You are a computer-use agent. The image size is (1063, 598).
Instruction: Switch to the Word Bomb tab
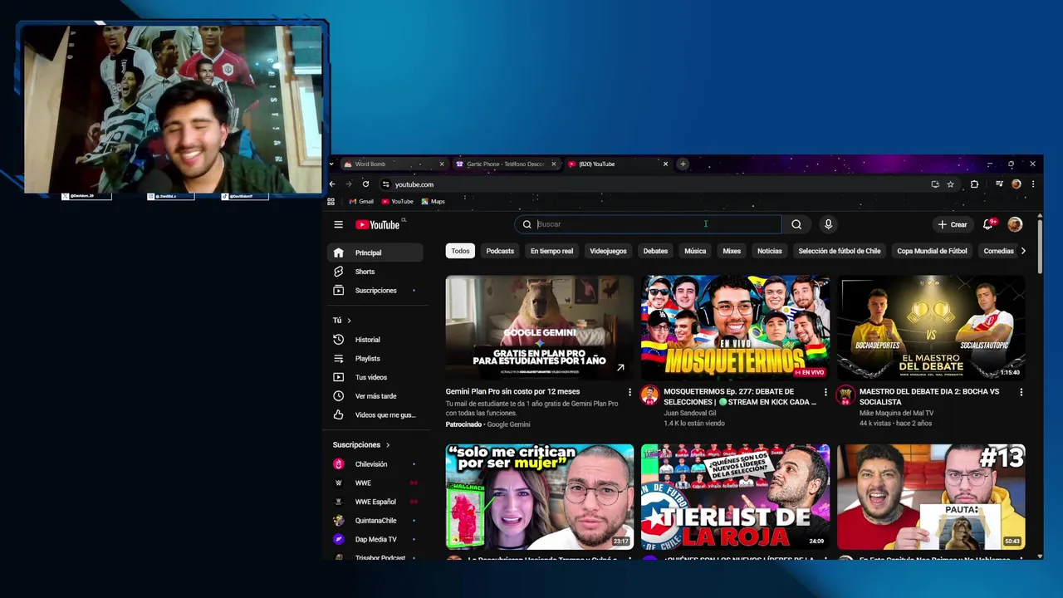click(x=390, y=164)
